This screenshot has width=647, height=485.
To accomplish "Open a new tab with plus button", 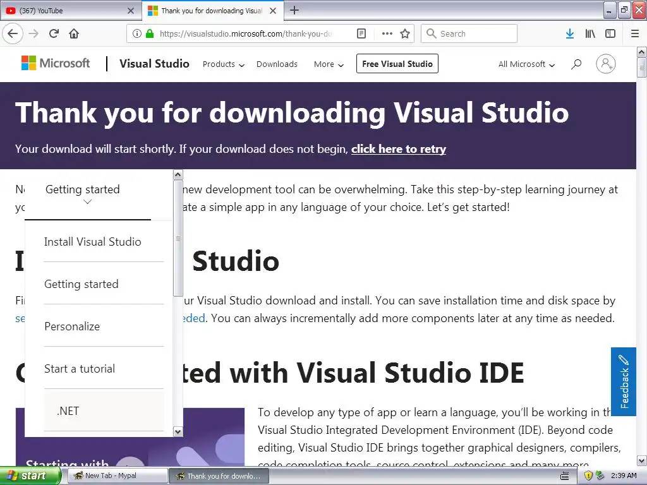I will pos(294,10).
